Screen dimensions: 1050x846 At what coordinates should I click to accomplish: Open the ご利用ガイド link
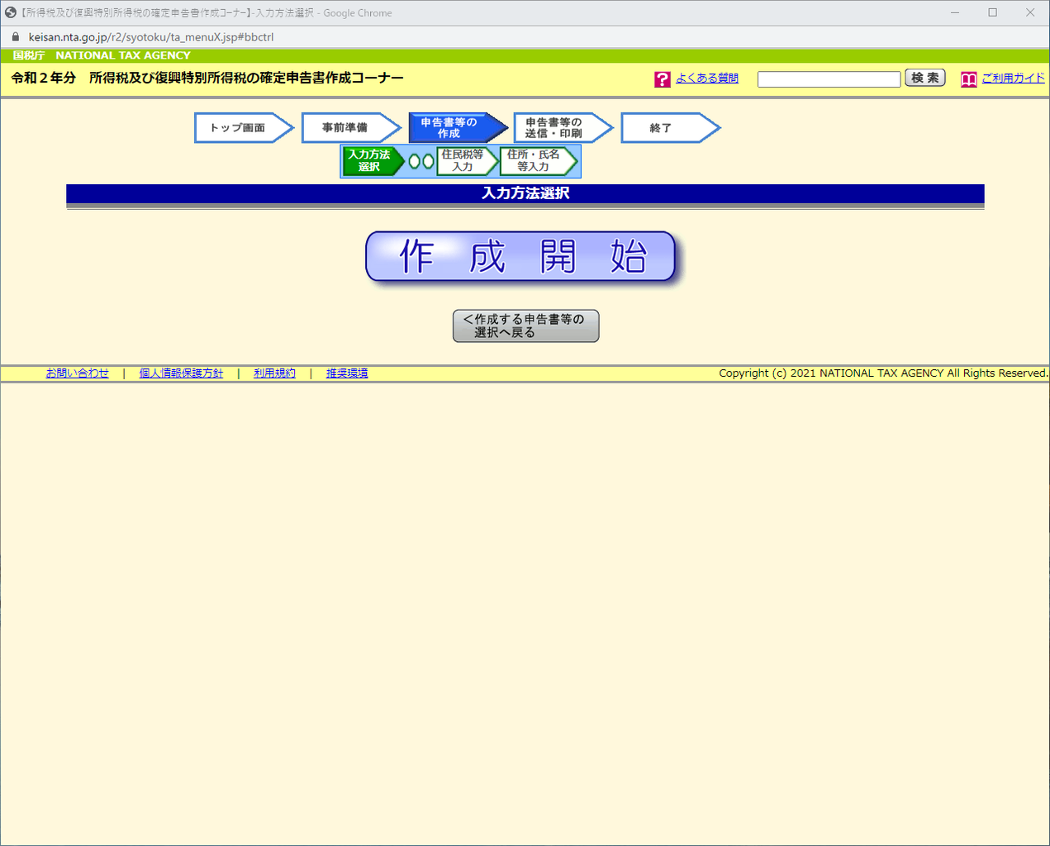(1013, 78)
